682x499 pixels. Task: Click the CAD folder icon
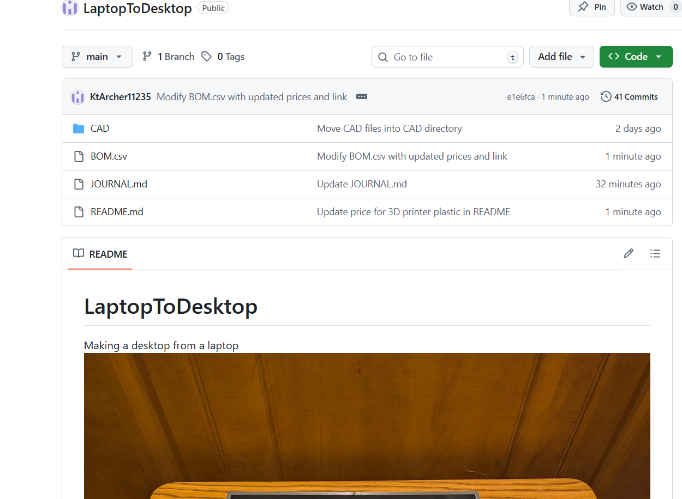(x=79, y=129)
